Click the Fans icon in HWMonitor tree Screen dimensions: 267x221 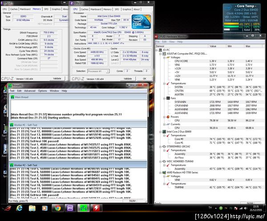point(168,98)
